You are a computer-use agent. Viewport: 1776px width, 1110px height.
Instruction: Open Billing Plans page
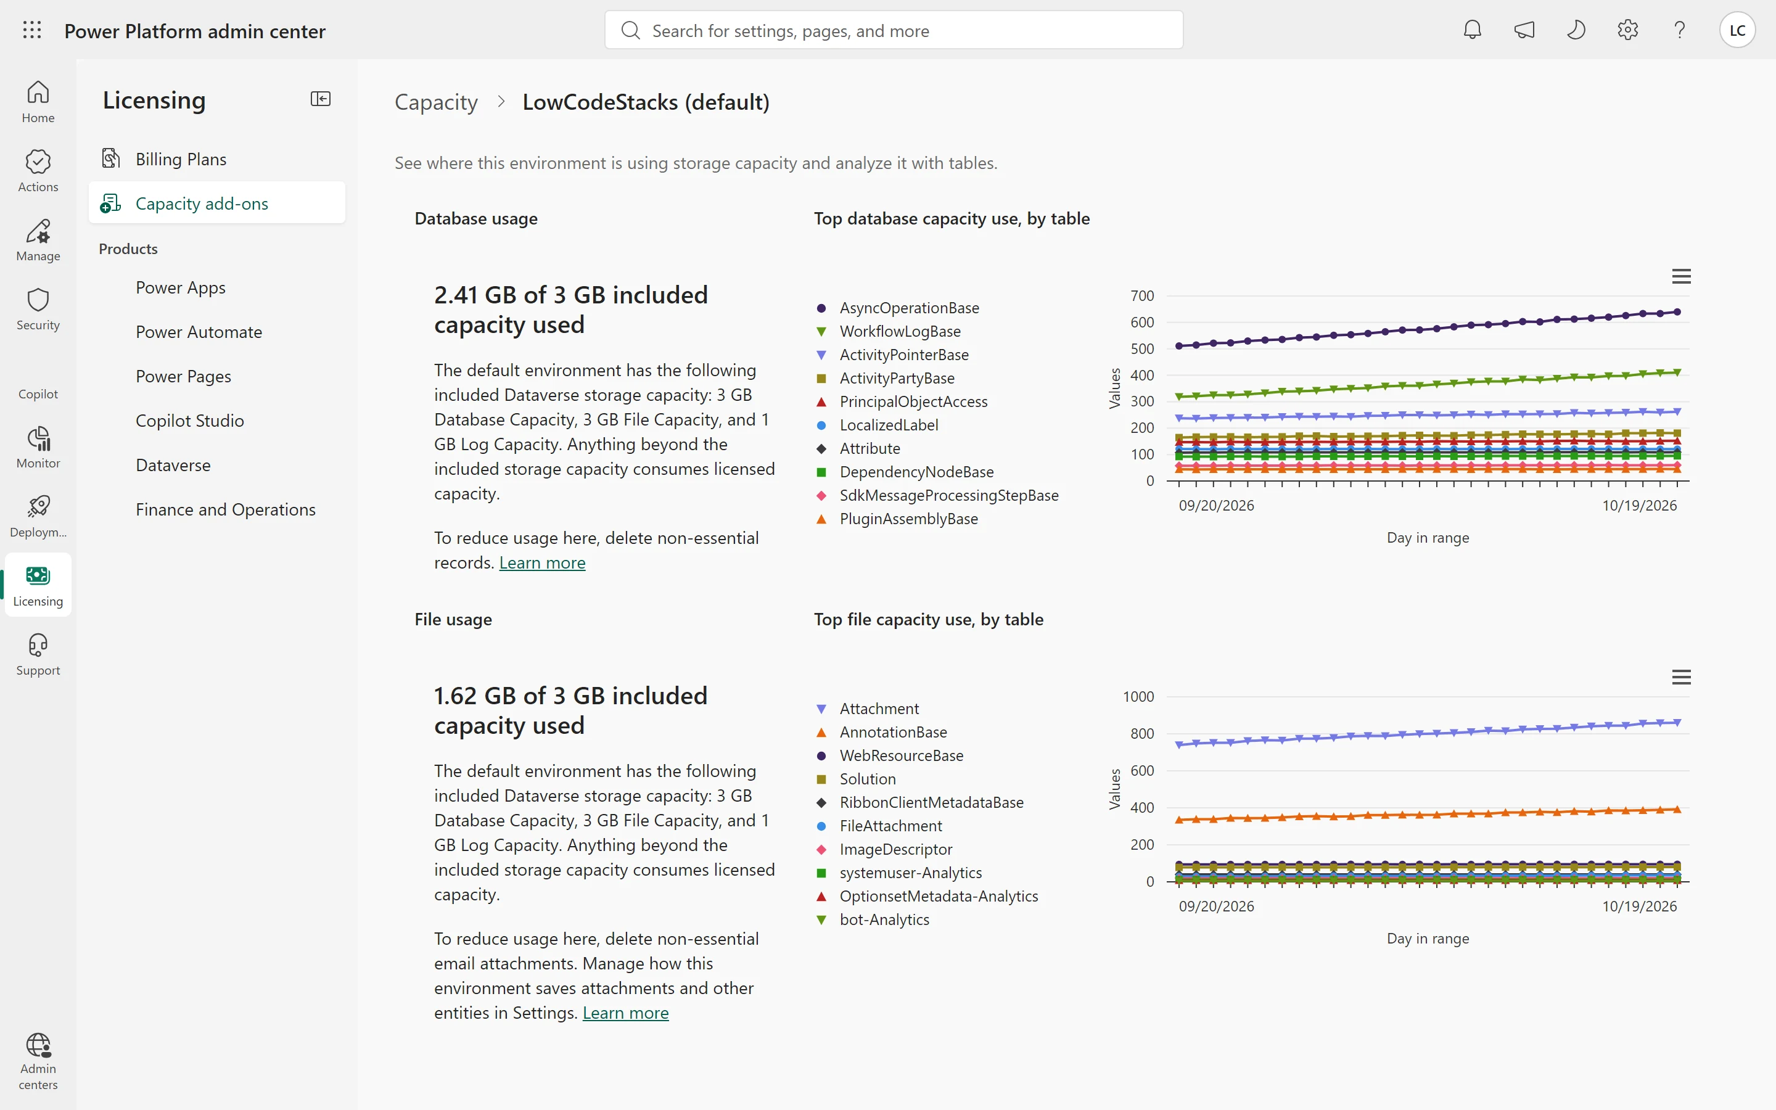(217, 158)
